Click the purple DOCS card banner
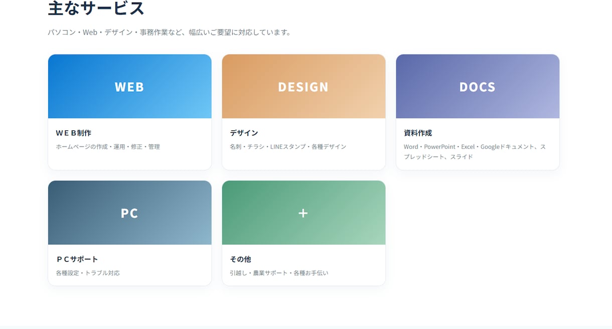The image size is (612, 329). pyautogui.click(x=478, y=86)
